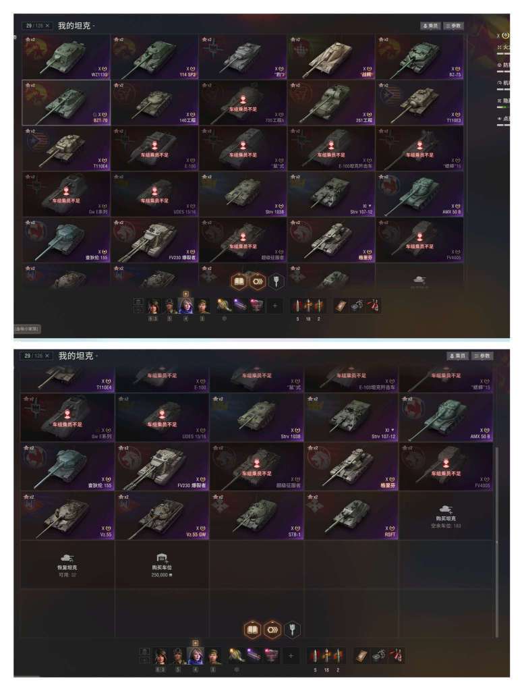Image resolution: width=524 pixels, height=691 pixels.
Task: Click the empty plus equipment slot in upper view
Action: coord(275,305)
